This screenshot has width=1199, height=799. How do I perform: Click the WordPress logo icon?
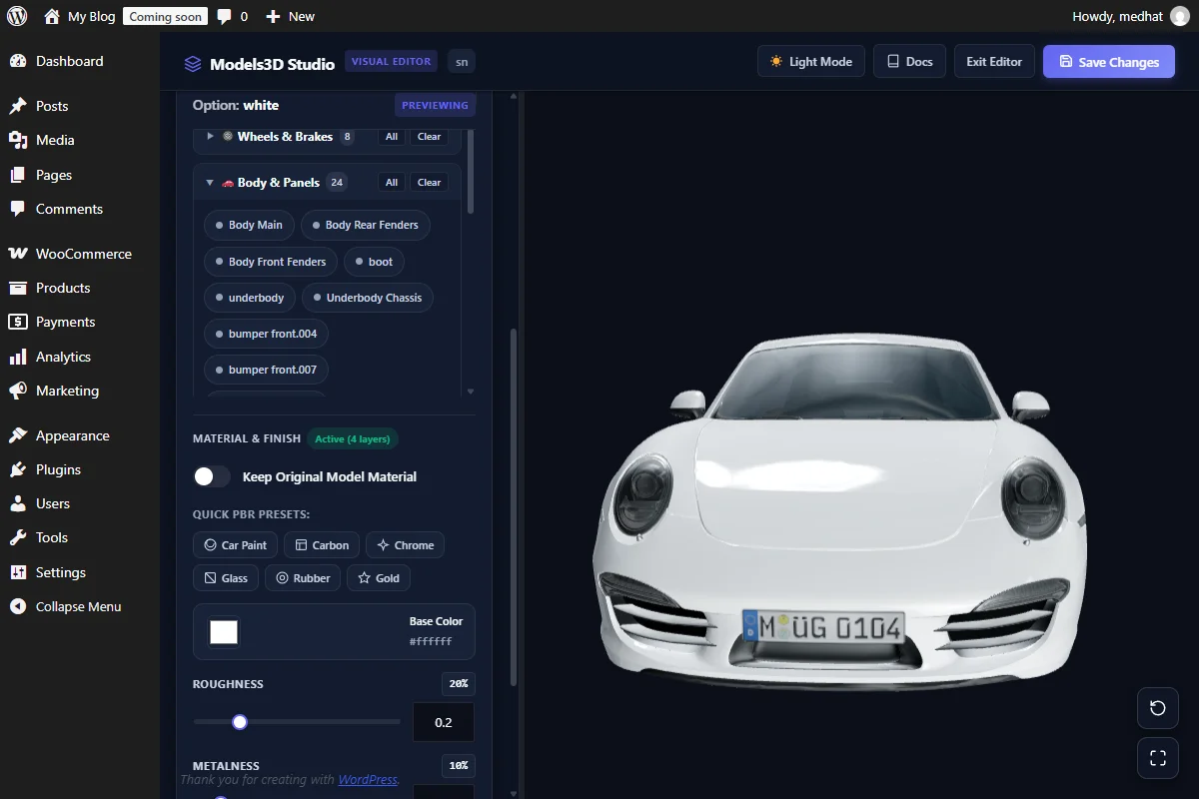pos(16,16)
